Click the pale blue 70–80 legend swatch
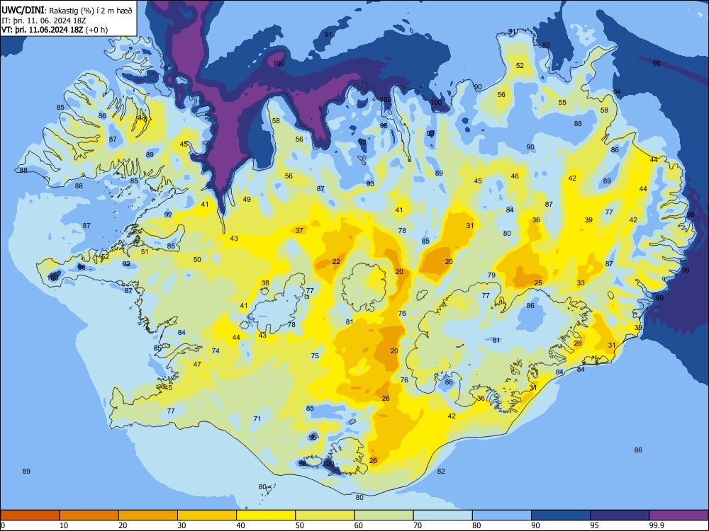The image size is (709, 531). (442, 515)
